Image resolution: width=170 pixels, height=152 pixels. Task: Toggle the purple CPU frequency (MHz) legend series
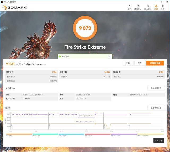pyautogui.click(x=124, y=135)
